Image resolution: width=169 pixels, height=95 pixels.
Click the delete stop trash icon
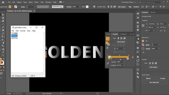point(133,57)
